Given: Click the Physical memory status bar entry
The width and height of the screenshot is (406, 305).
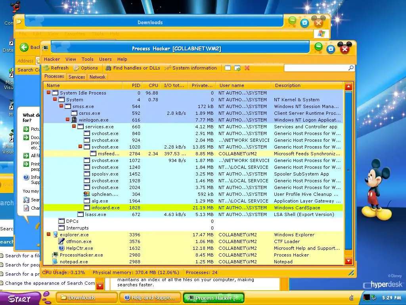Looking at the screenshot, I should point(136,272).
